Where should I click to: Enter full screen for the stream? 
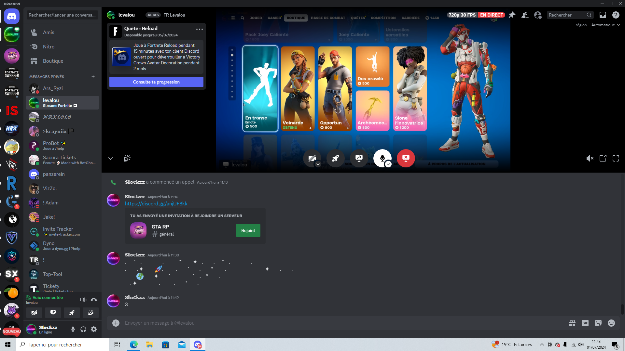coord(616,158)
